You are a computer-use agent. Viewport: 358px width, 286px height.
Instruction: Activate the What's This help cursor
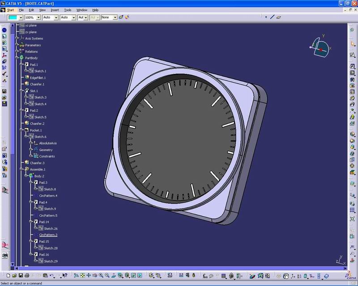65,276
